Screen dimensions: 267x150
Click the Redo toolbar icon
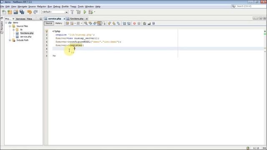coord(35,12)
